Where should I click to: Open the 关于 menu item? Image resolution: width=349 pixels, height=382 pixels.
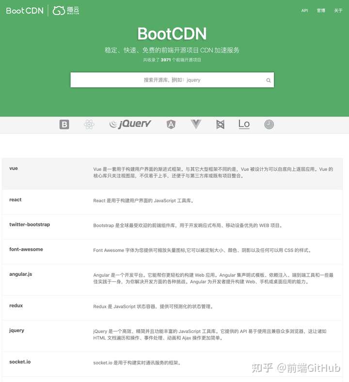(338, 11)
